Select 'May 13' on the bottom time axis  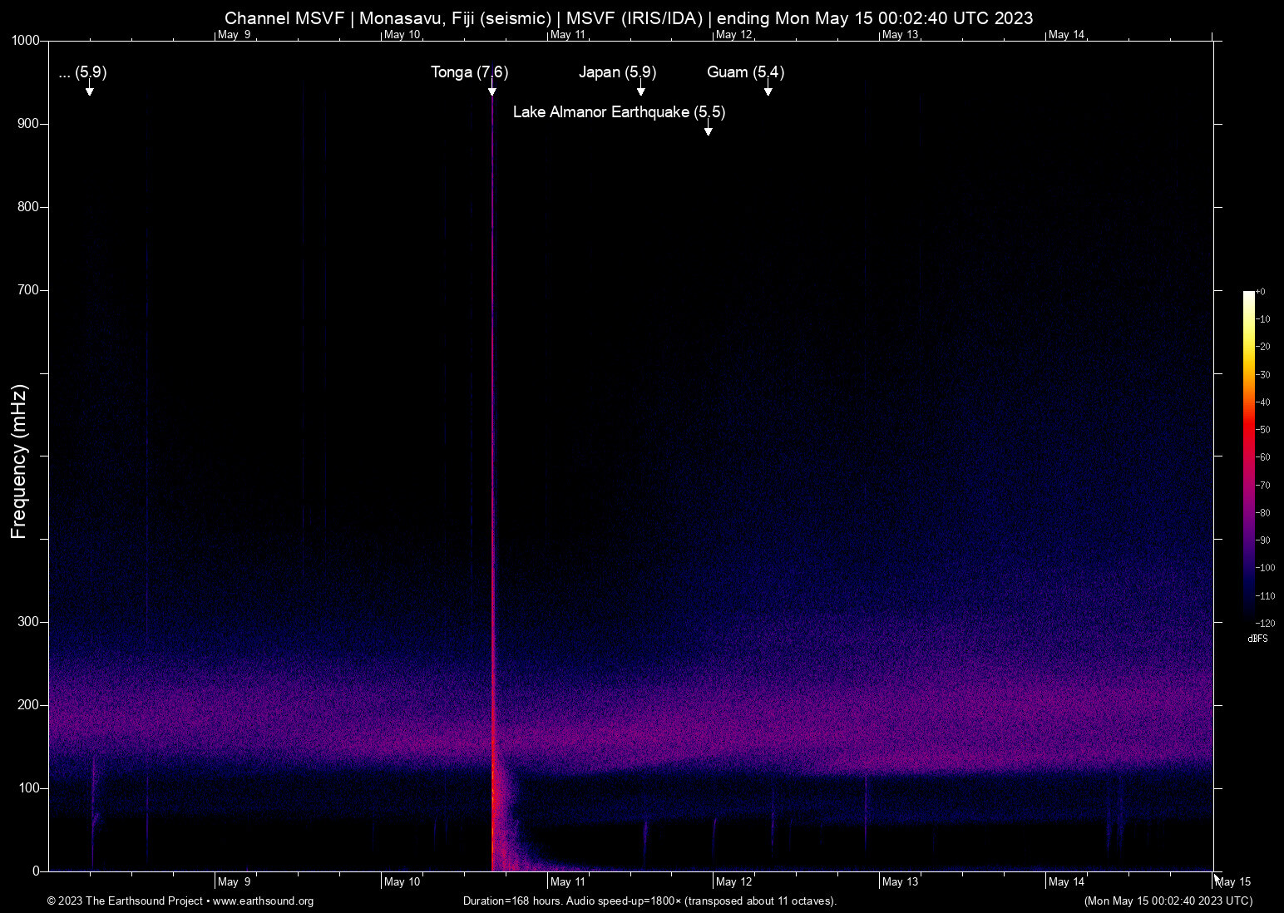click(901, 882)
